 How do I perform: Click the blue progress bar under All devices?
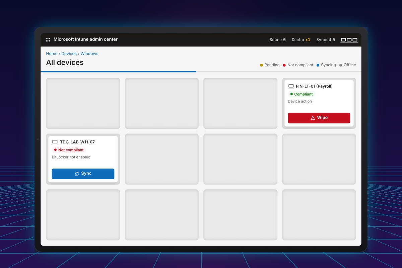[118, 72]
